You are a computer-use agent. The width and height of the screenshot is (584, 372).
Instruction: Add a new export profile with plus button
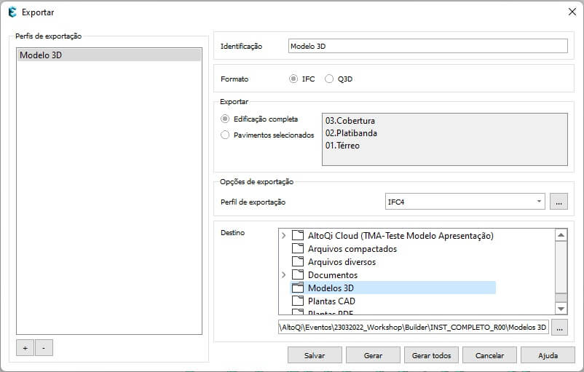[25, 348]
